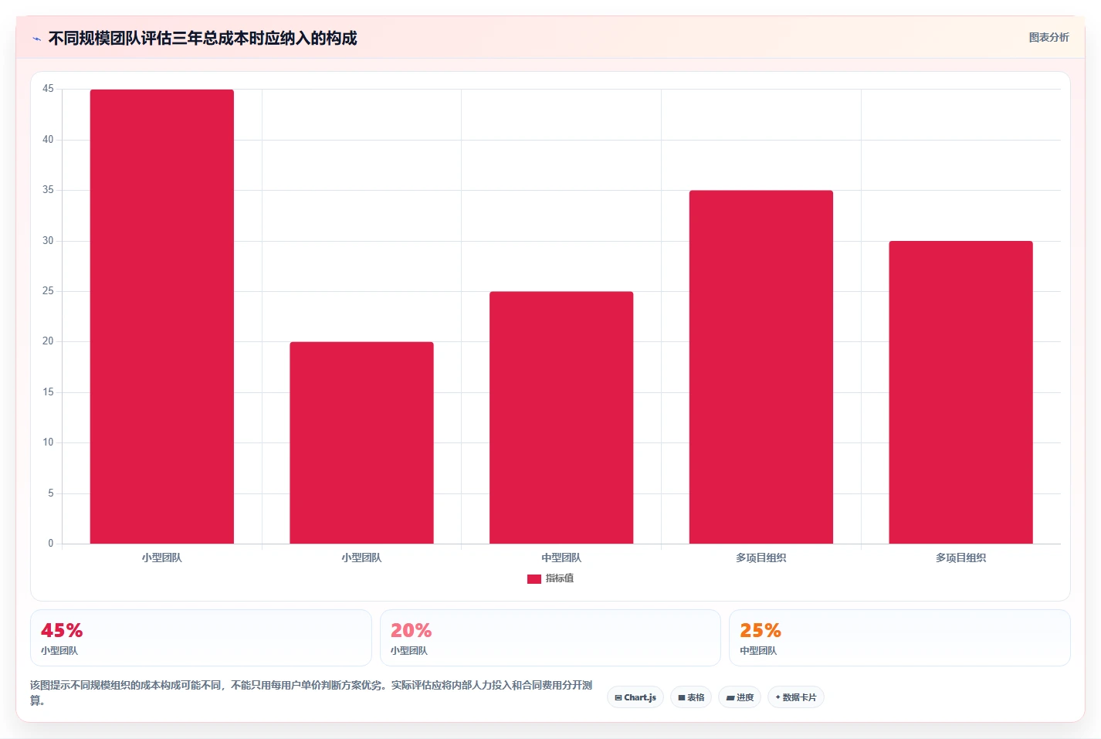
Task: Click the tallest bar valued 45
Action: click(x=162, y=317)
